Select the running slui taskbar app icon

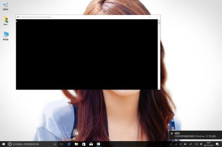(98, 144)
